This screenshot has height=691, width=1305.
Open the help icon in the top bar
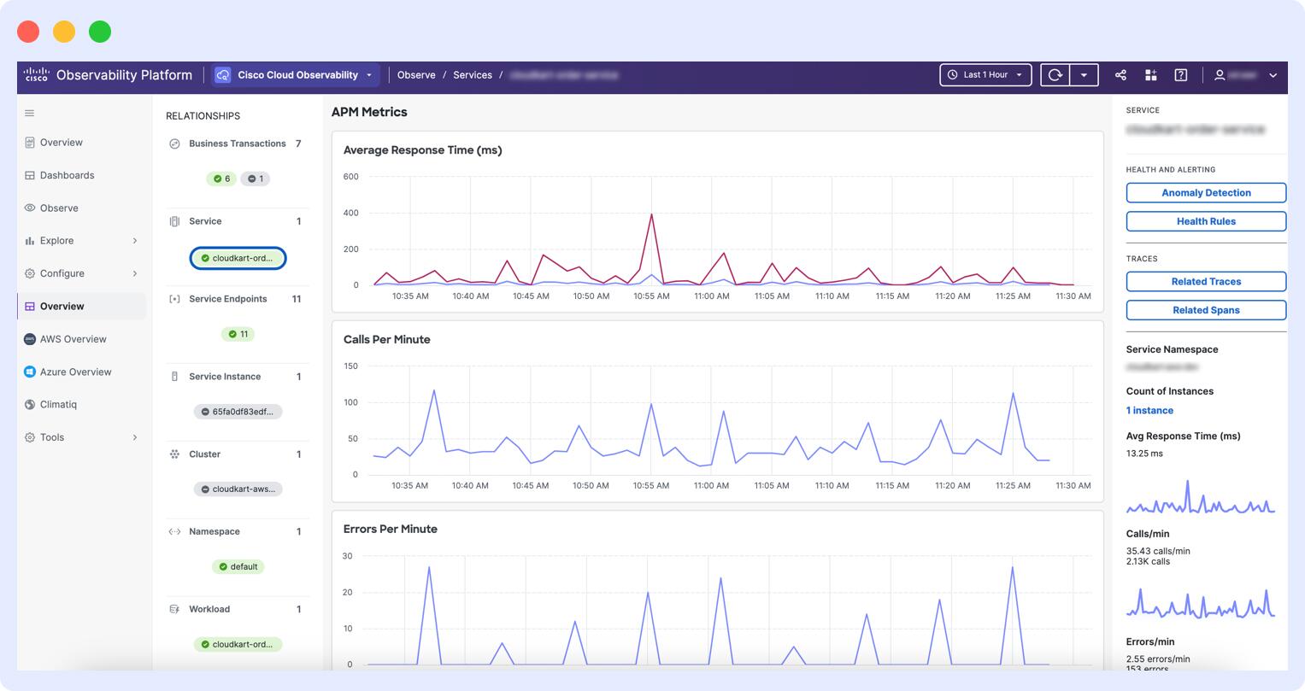click(x=1180, y=75)
